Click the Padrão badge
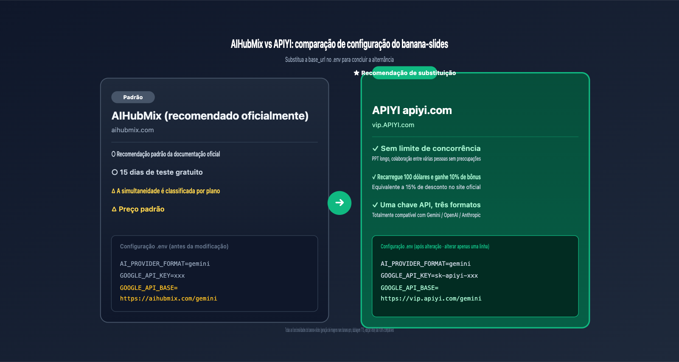The width and height of the screenshot is (679, 362). [x=133, y=97]
